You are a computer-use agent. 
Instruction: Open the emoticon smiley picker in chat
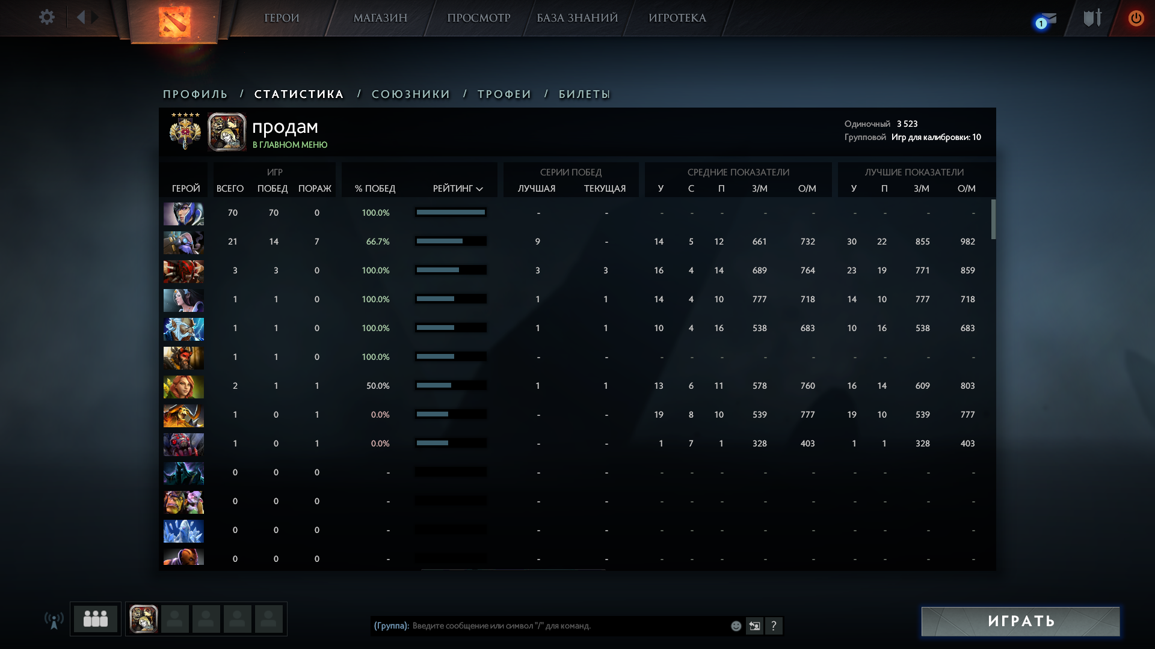pos(736,626)
